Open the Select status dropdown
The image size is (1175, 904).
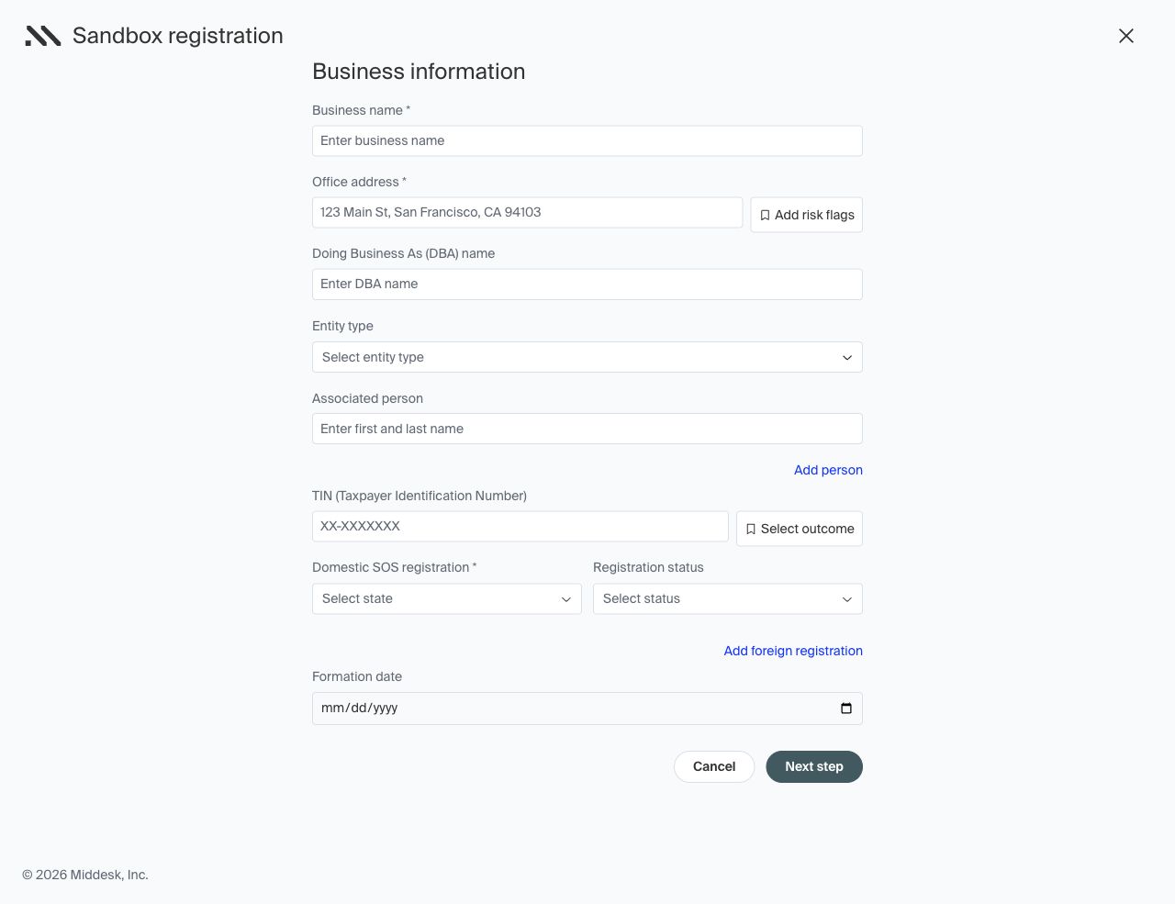coord(728,598)
